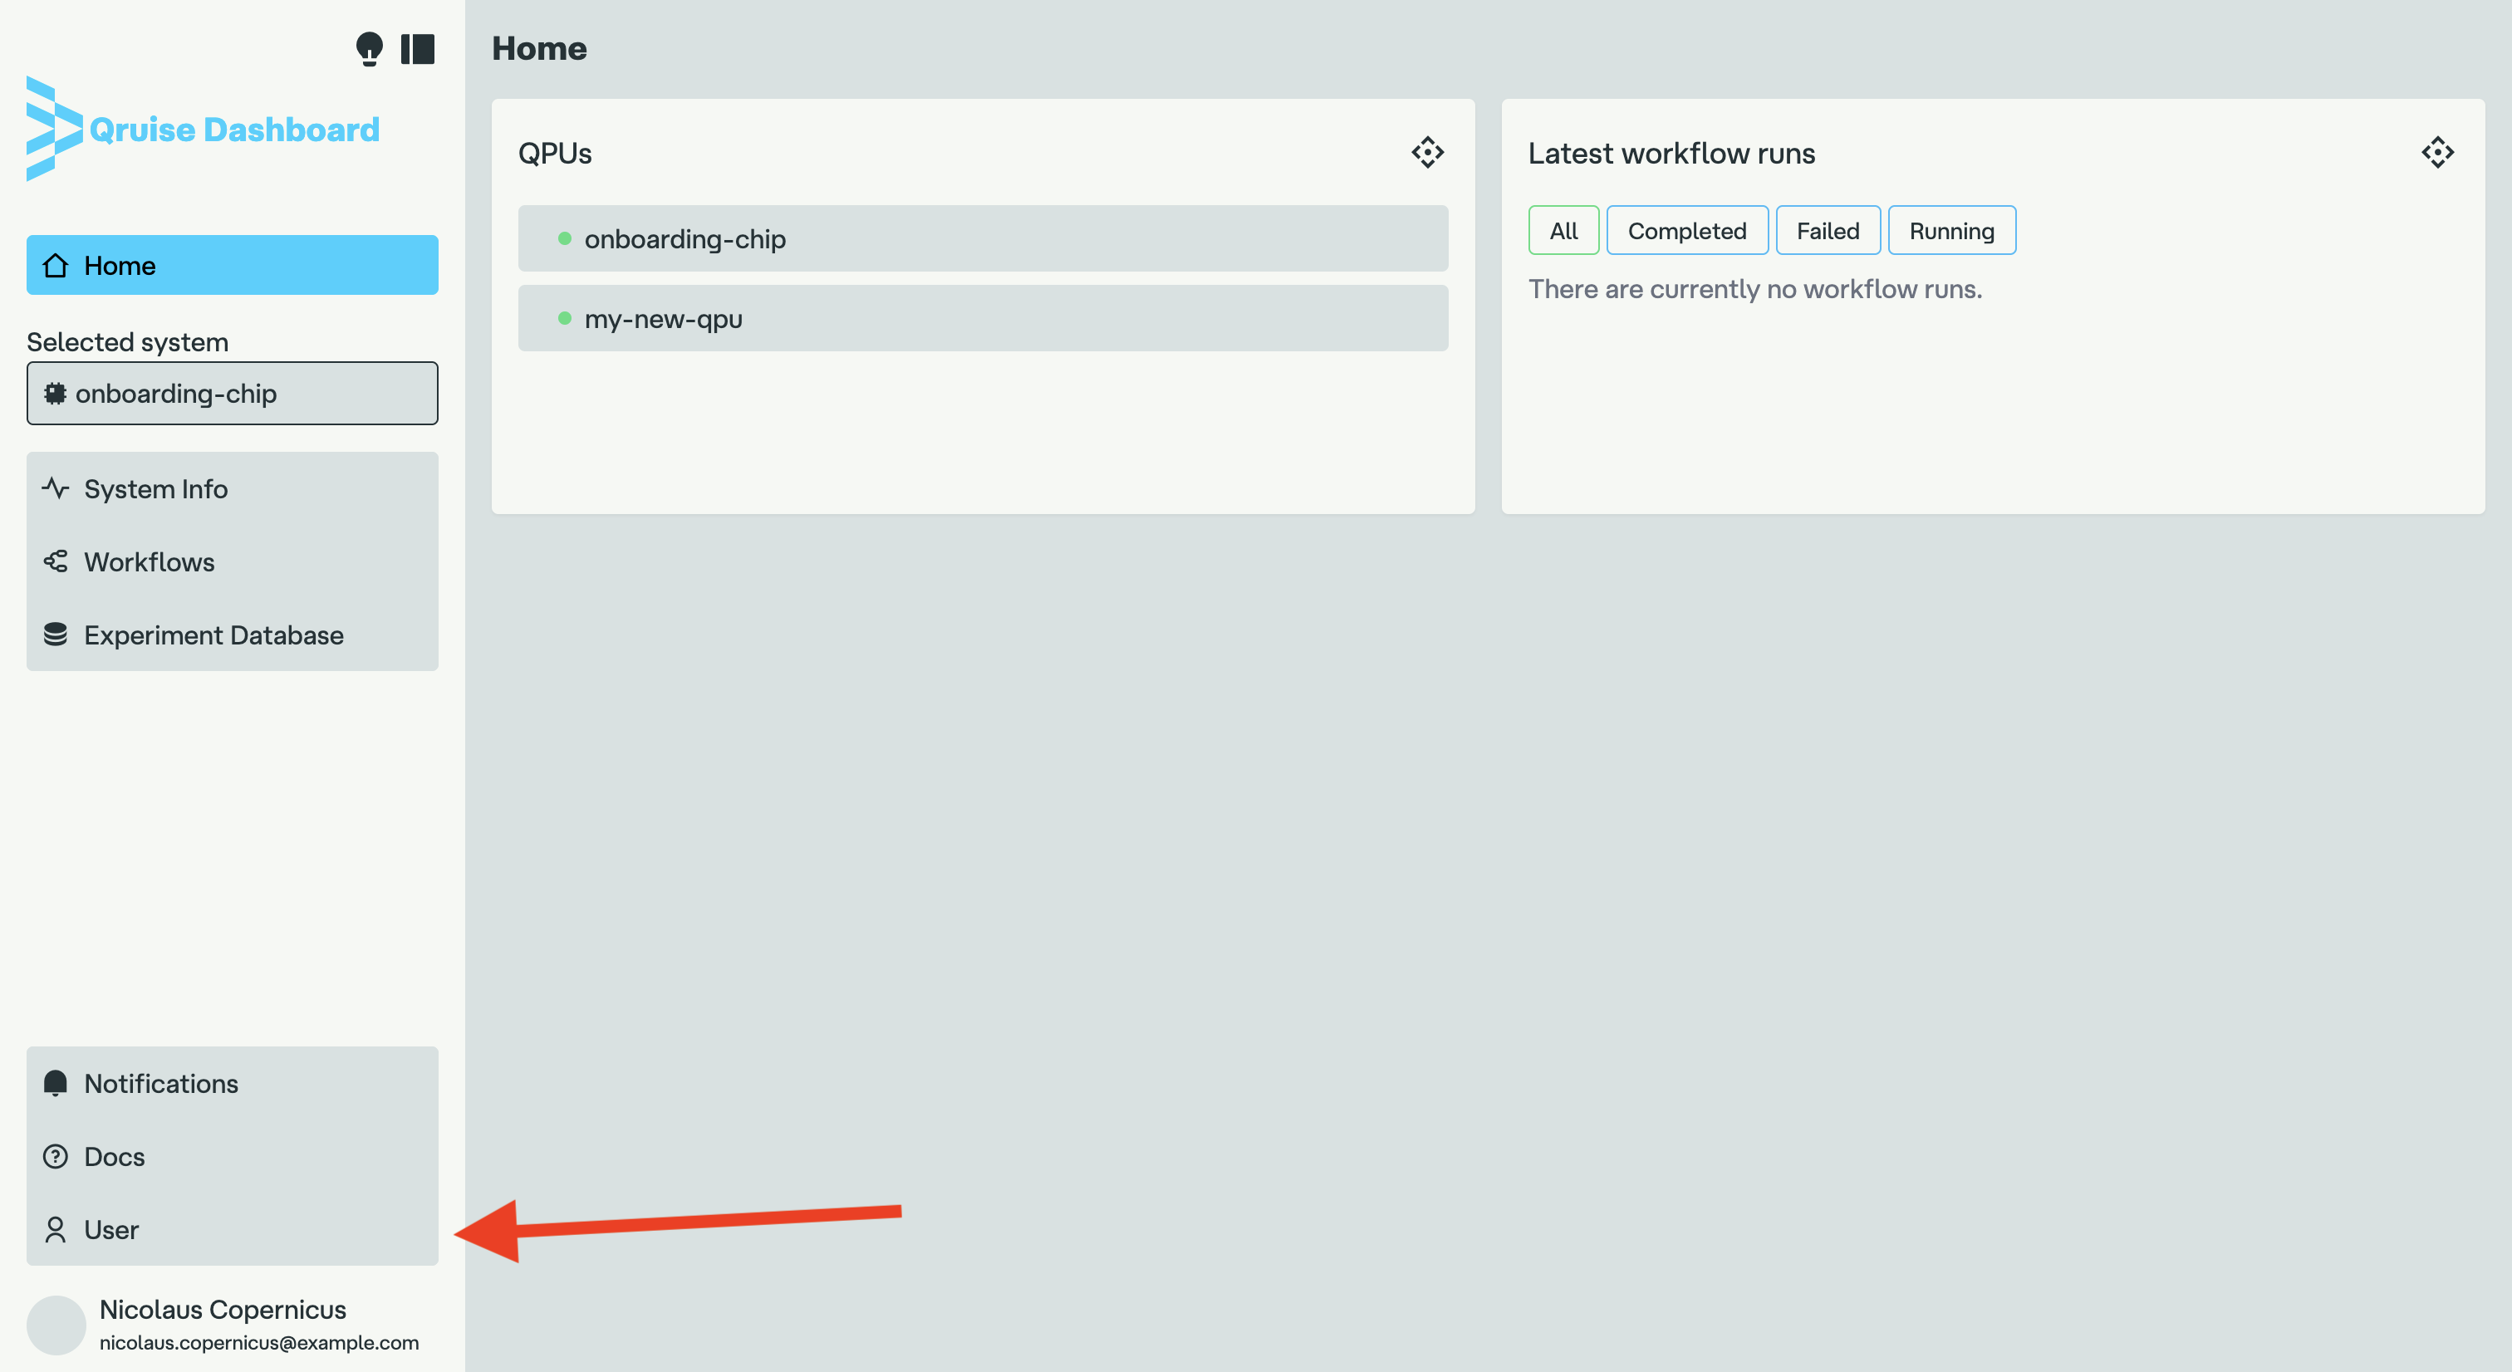Select the my-new-qpu row
Image resolution: width=2512 pixels, height=1372 pixels.
coord(983,319)
